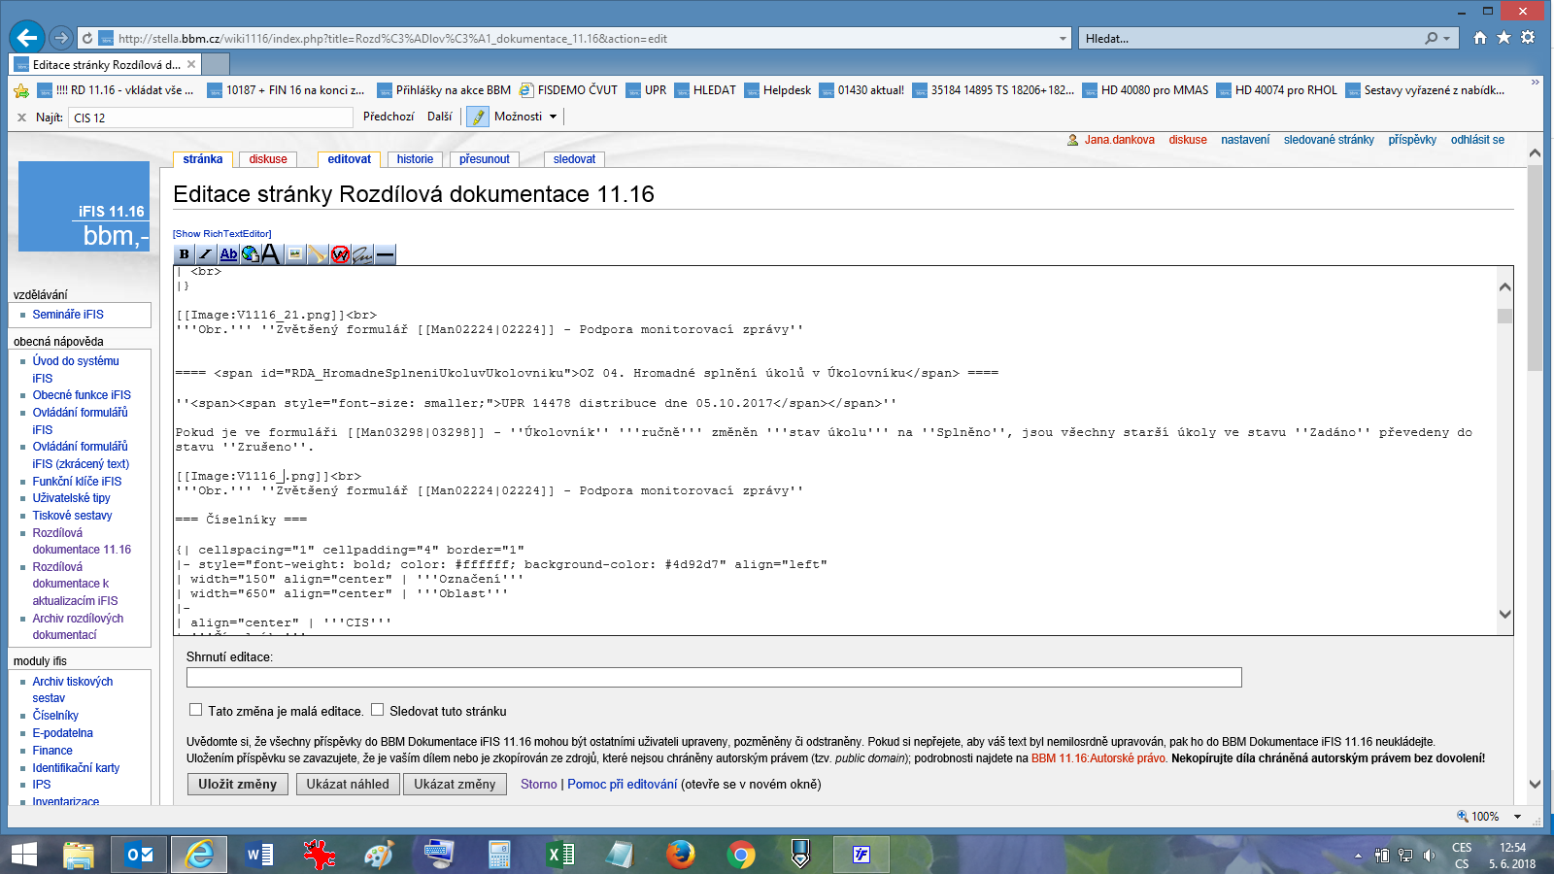Insert internal link with the Ab icon

click(x=228, y=254)
